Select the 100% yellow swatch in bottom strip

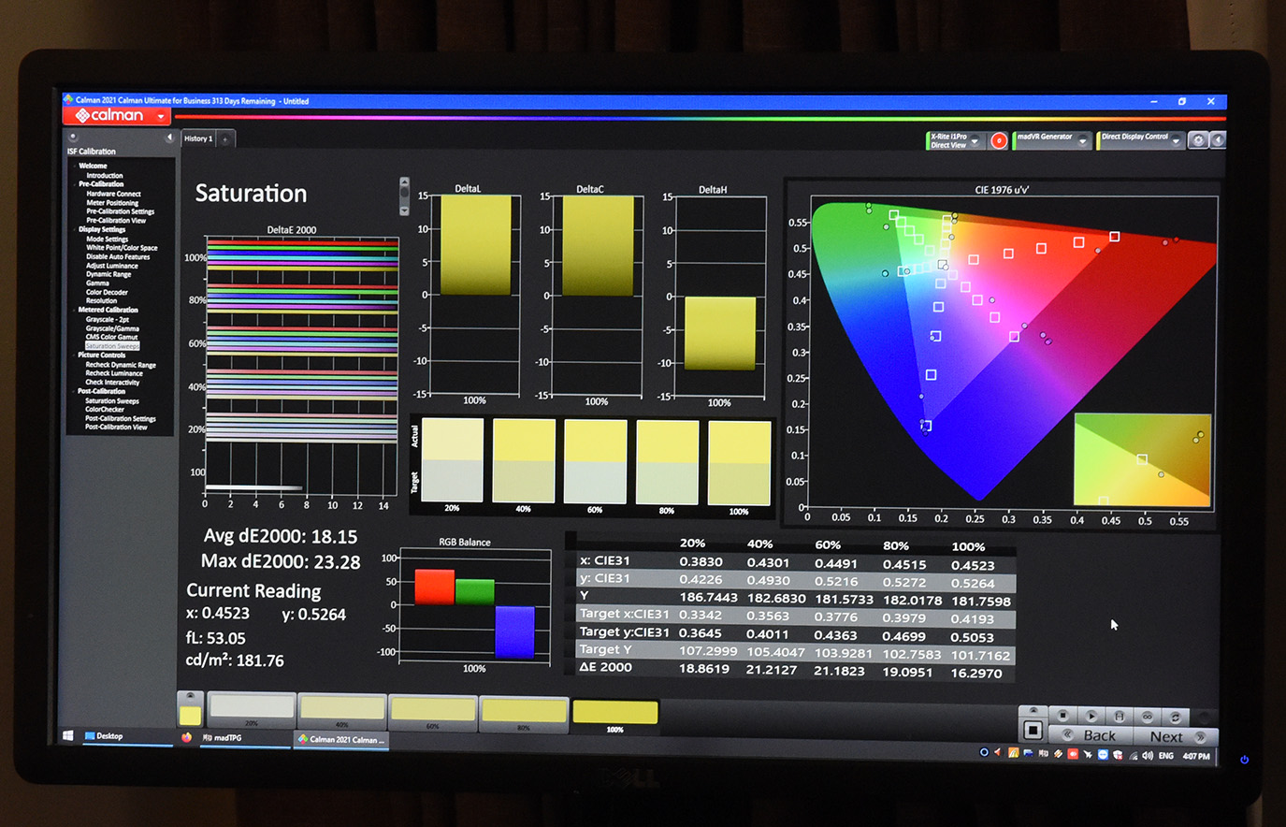614,713
